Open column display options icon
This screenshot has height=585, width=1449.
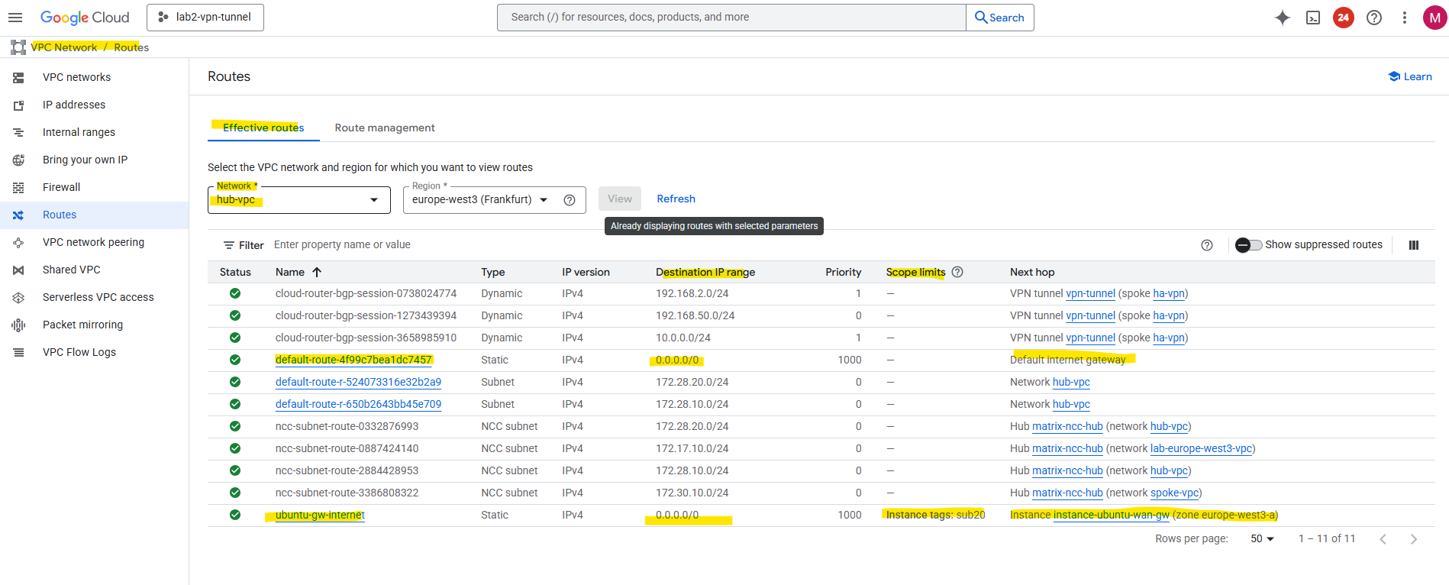(x=1414, y=245)
